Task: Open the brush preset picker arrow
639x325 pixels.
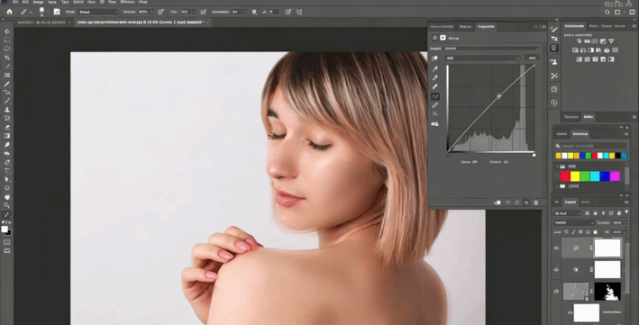Action: pyautogui.click(x=48, y=13)
